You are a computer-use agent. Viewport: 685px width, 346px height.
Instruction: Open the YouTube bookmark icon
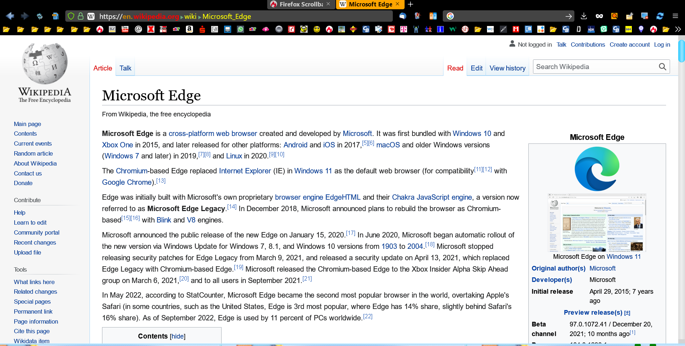(125, 29)
